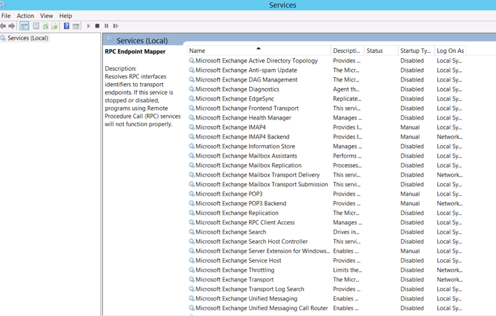496x316 pixels.
Task: Open the Action menu
Action: [x=26, y=16]
